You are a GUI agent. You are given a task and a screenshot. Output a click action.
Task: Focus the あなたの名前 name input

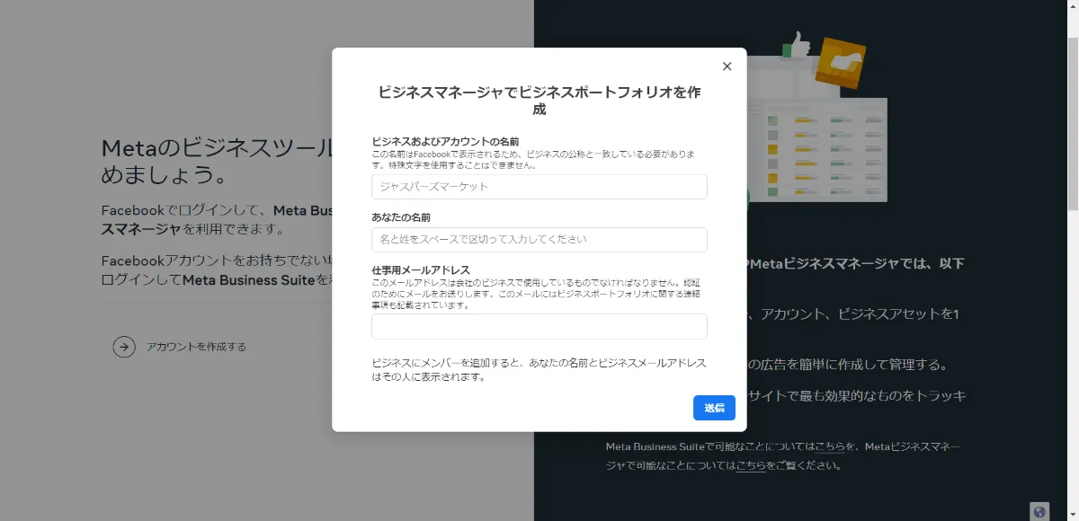539,240
